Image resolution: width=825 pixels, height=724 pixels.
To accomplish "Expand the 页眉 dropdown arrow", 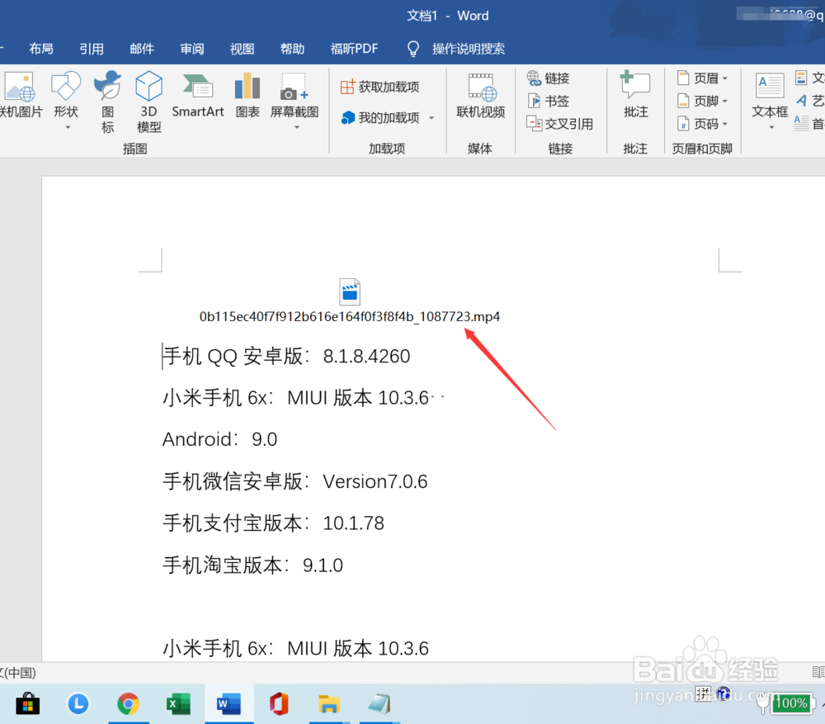I will (x=725, y=78).
